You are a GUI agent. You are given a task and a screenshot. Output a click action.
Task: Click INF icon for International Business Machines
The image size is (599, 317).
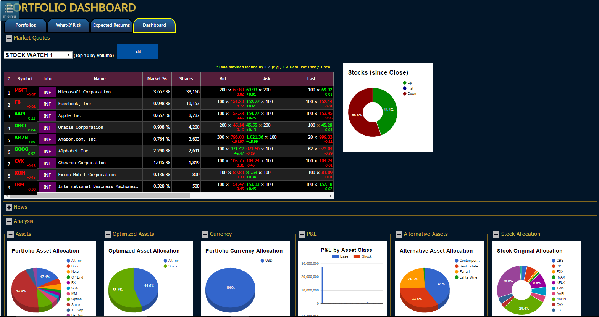tap(47, 187)
